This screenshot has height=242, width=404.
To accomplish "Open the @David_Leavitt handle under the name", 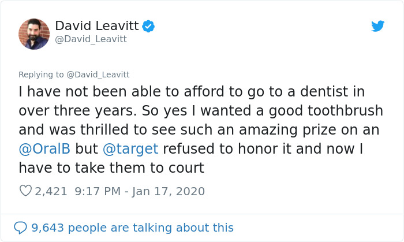I will click(91, 39).
